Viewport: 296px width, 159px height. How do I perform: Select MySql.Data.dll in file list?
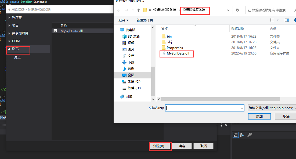(x=176, y=53)
